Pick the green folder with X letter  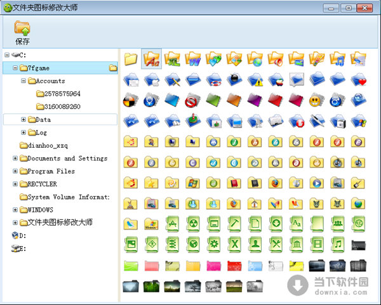(x=234, y=244)
